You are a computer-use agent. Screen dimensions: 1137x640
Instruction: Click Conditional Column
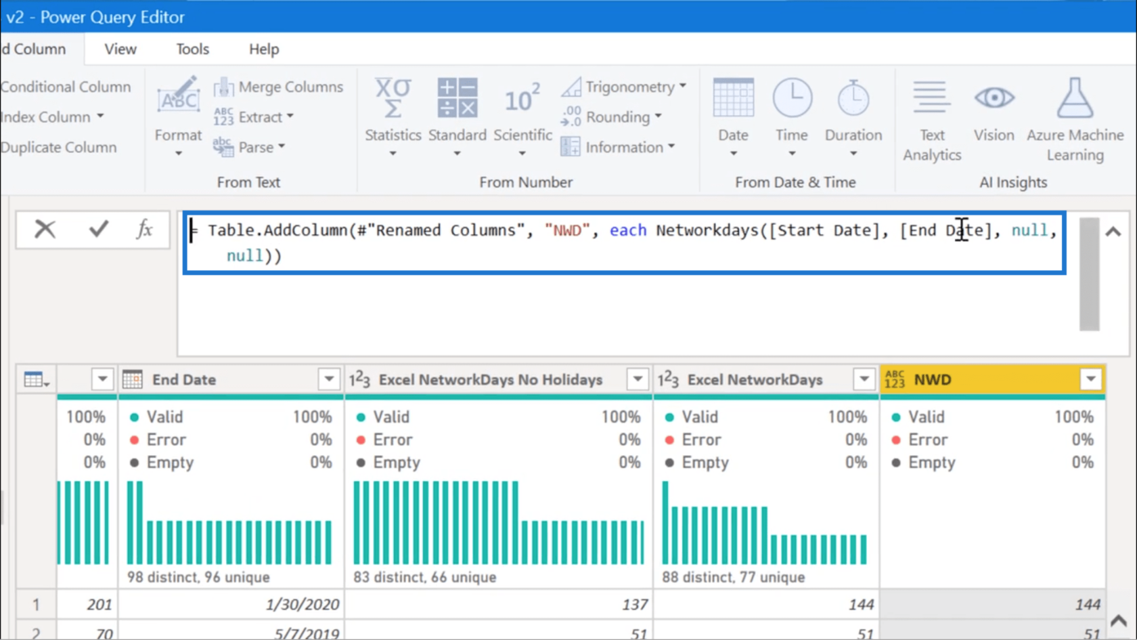(x=66, y=87)
